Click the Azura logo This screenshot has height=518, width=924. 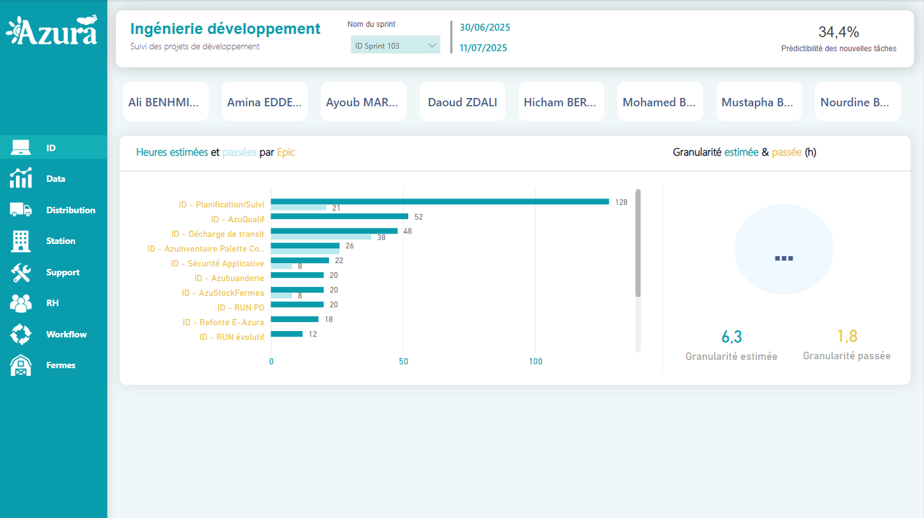click(52, 31)
